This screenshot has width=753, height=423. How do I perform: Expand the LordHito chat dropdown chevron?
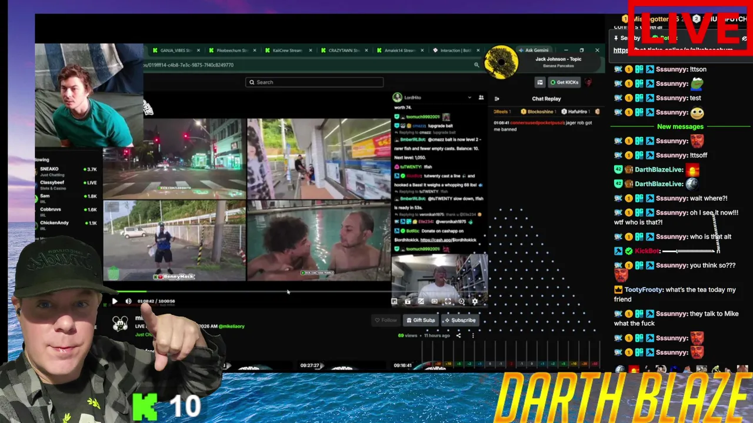click(469, 98)
